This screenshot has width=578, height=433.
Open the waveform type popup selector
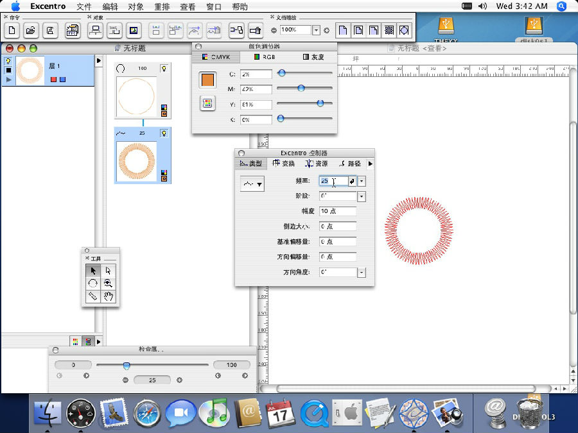coord(252,185)
